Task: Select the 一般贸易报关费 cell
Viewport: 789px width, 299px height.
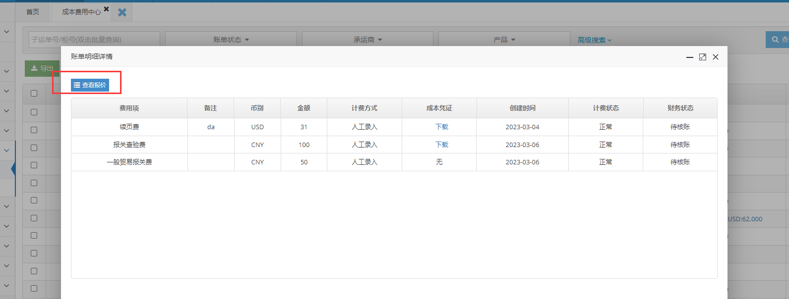Action: click(x=129, y=162)
